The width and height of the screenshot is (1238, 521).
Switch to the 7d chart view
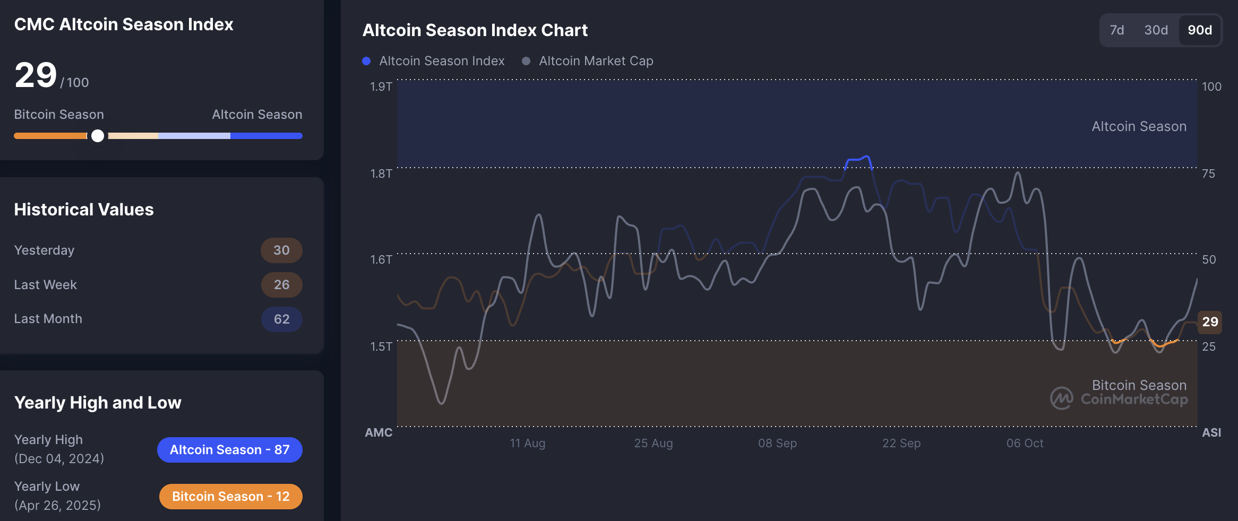point(1117,30)
